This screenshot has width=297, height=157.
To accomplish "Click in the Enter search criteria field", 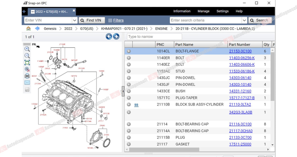I will tap(206, 20).
